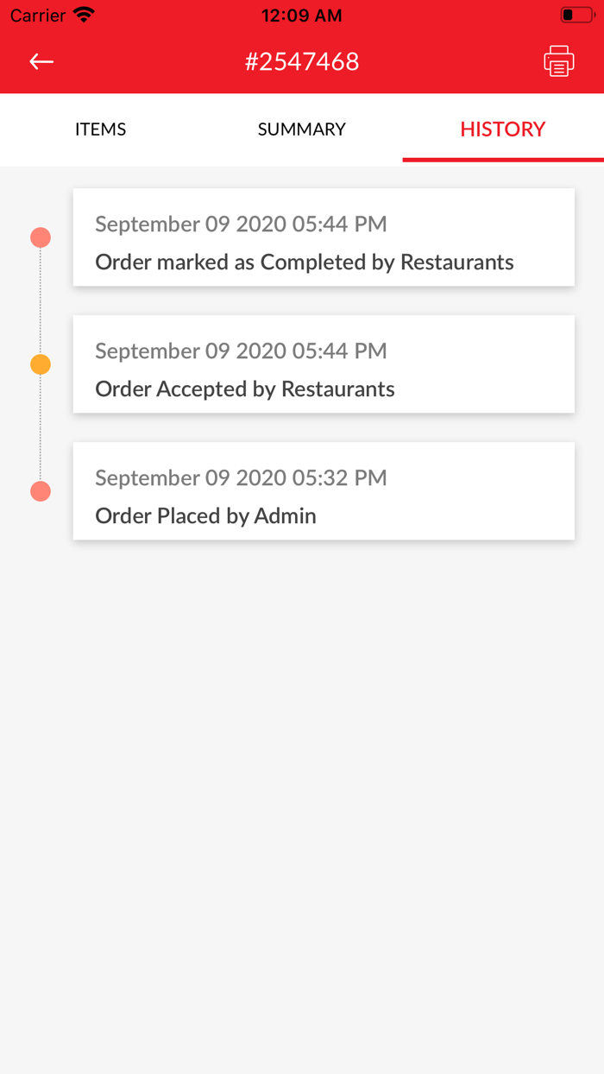Select the timestamp on the Accepted entry
604x1074 pixels.
click(241, 351)
